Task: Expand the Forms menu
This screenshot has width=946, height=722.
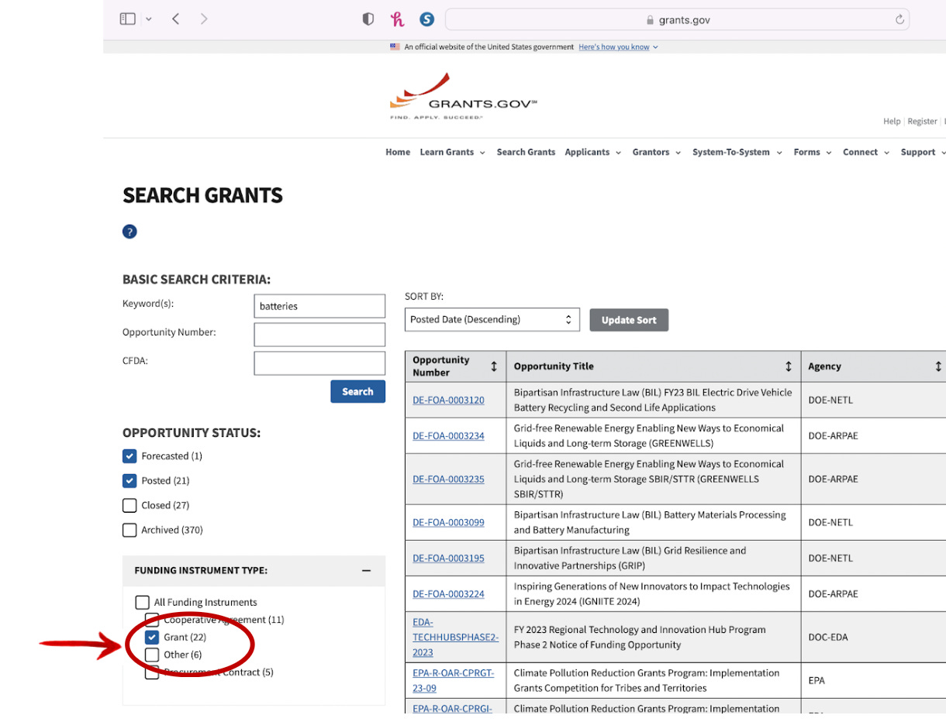Action: 813,153
